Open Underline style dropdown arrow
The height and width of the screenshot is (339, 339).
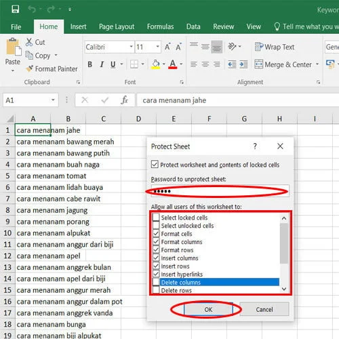(121, 64)
